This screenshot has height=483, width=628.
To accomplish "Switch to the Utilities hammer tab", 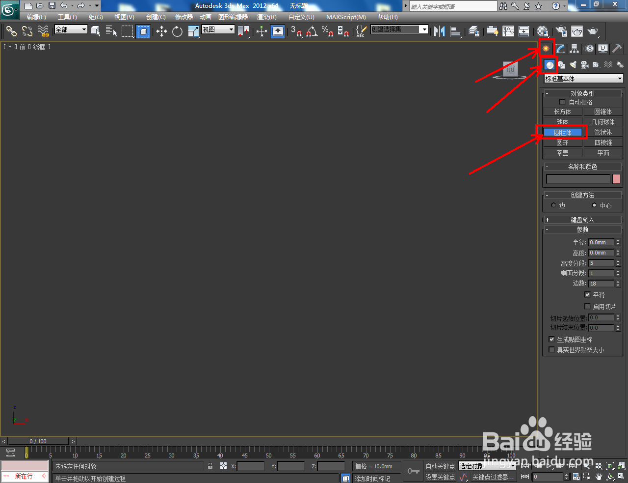I will (617, 48).
